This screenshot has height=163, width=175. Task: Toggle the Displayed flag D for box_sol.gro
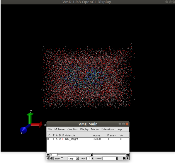click(x=60, y=139)
